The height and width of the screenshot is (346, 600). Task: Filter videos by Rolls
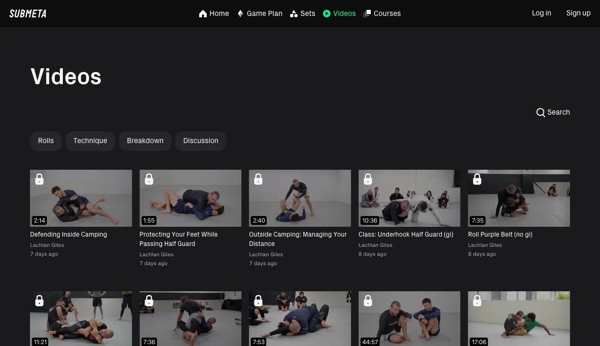pyautogui.click(x=46, y=141)
